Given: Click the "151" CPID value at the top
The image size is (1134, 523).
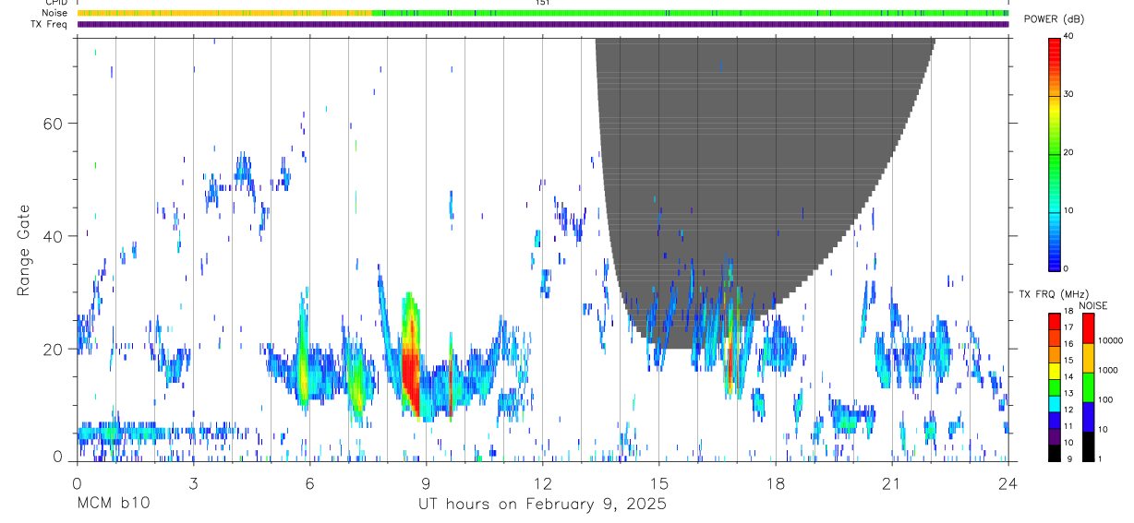Looking at the screenshot, I should (543, 4).
